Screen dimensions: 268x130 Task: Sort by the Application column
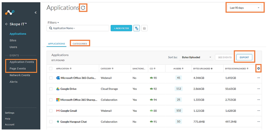pos(64,68)
